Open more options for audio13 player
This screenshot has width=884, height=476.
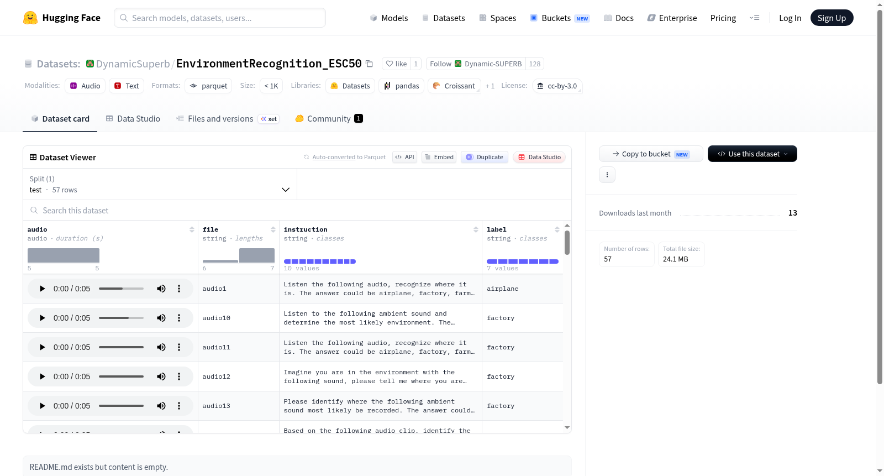pos(179,406)
